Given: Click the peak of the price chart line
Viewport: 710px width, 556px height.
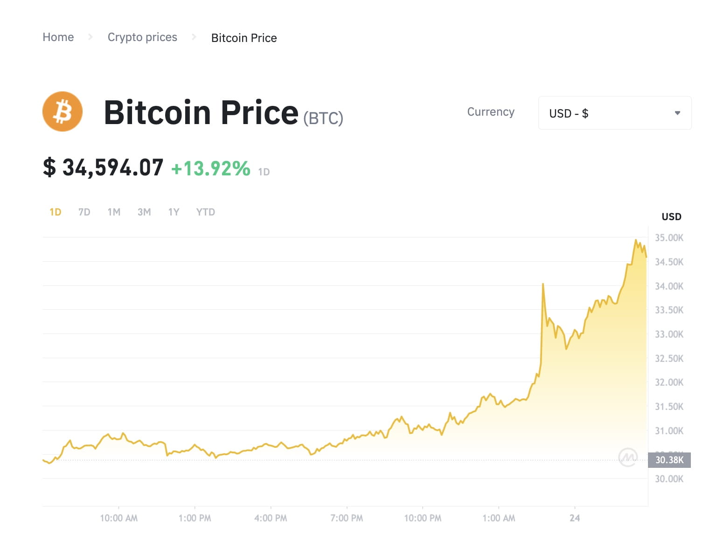Looking at the screenshot, I should coord(636,239).
